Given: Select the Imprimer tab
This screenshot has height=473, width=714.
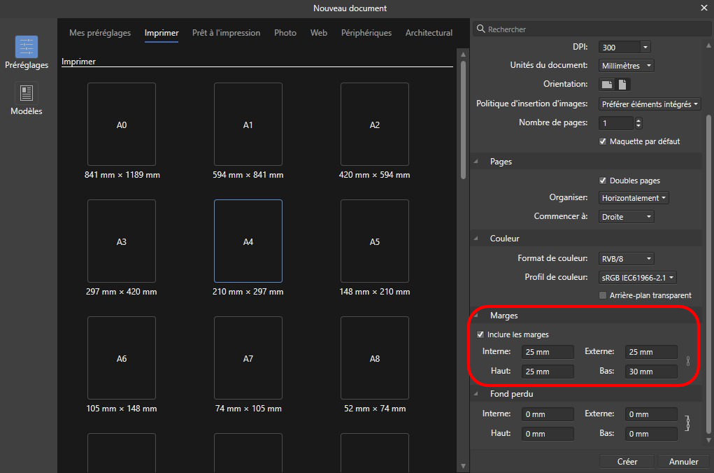Looking at the screenshot, I should click(x=162, y=33).
